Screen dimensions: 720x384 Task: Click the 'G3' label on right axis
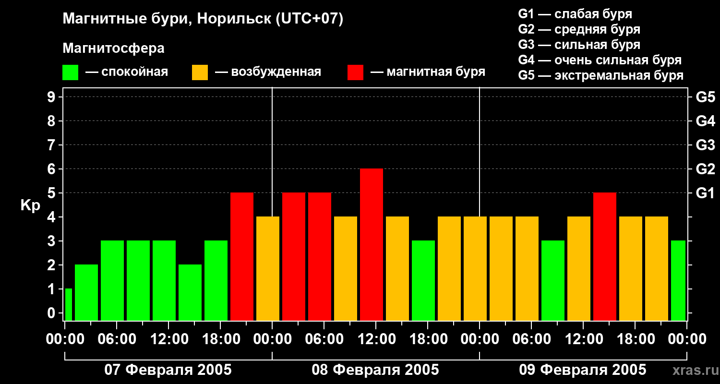tap(705, 145)
